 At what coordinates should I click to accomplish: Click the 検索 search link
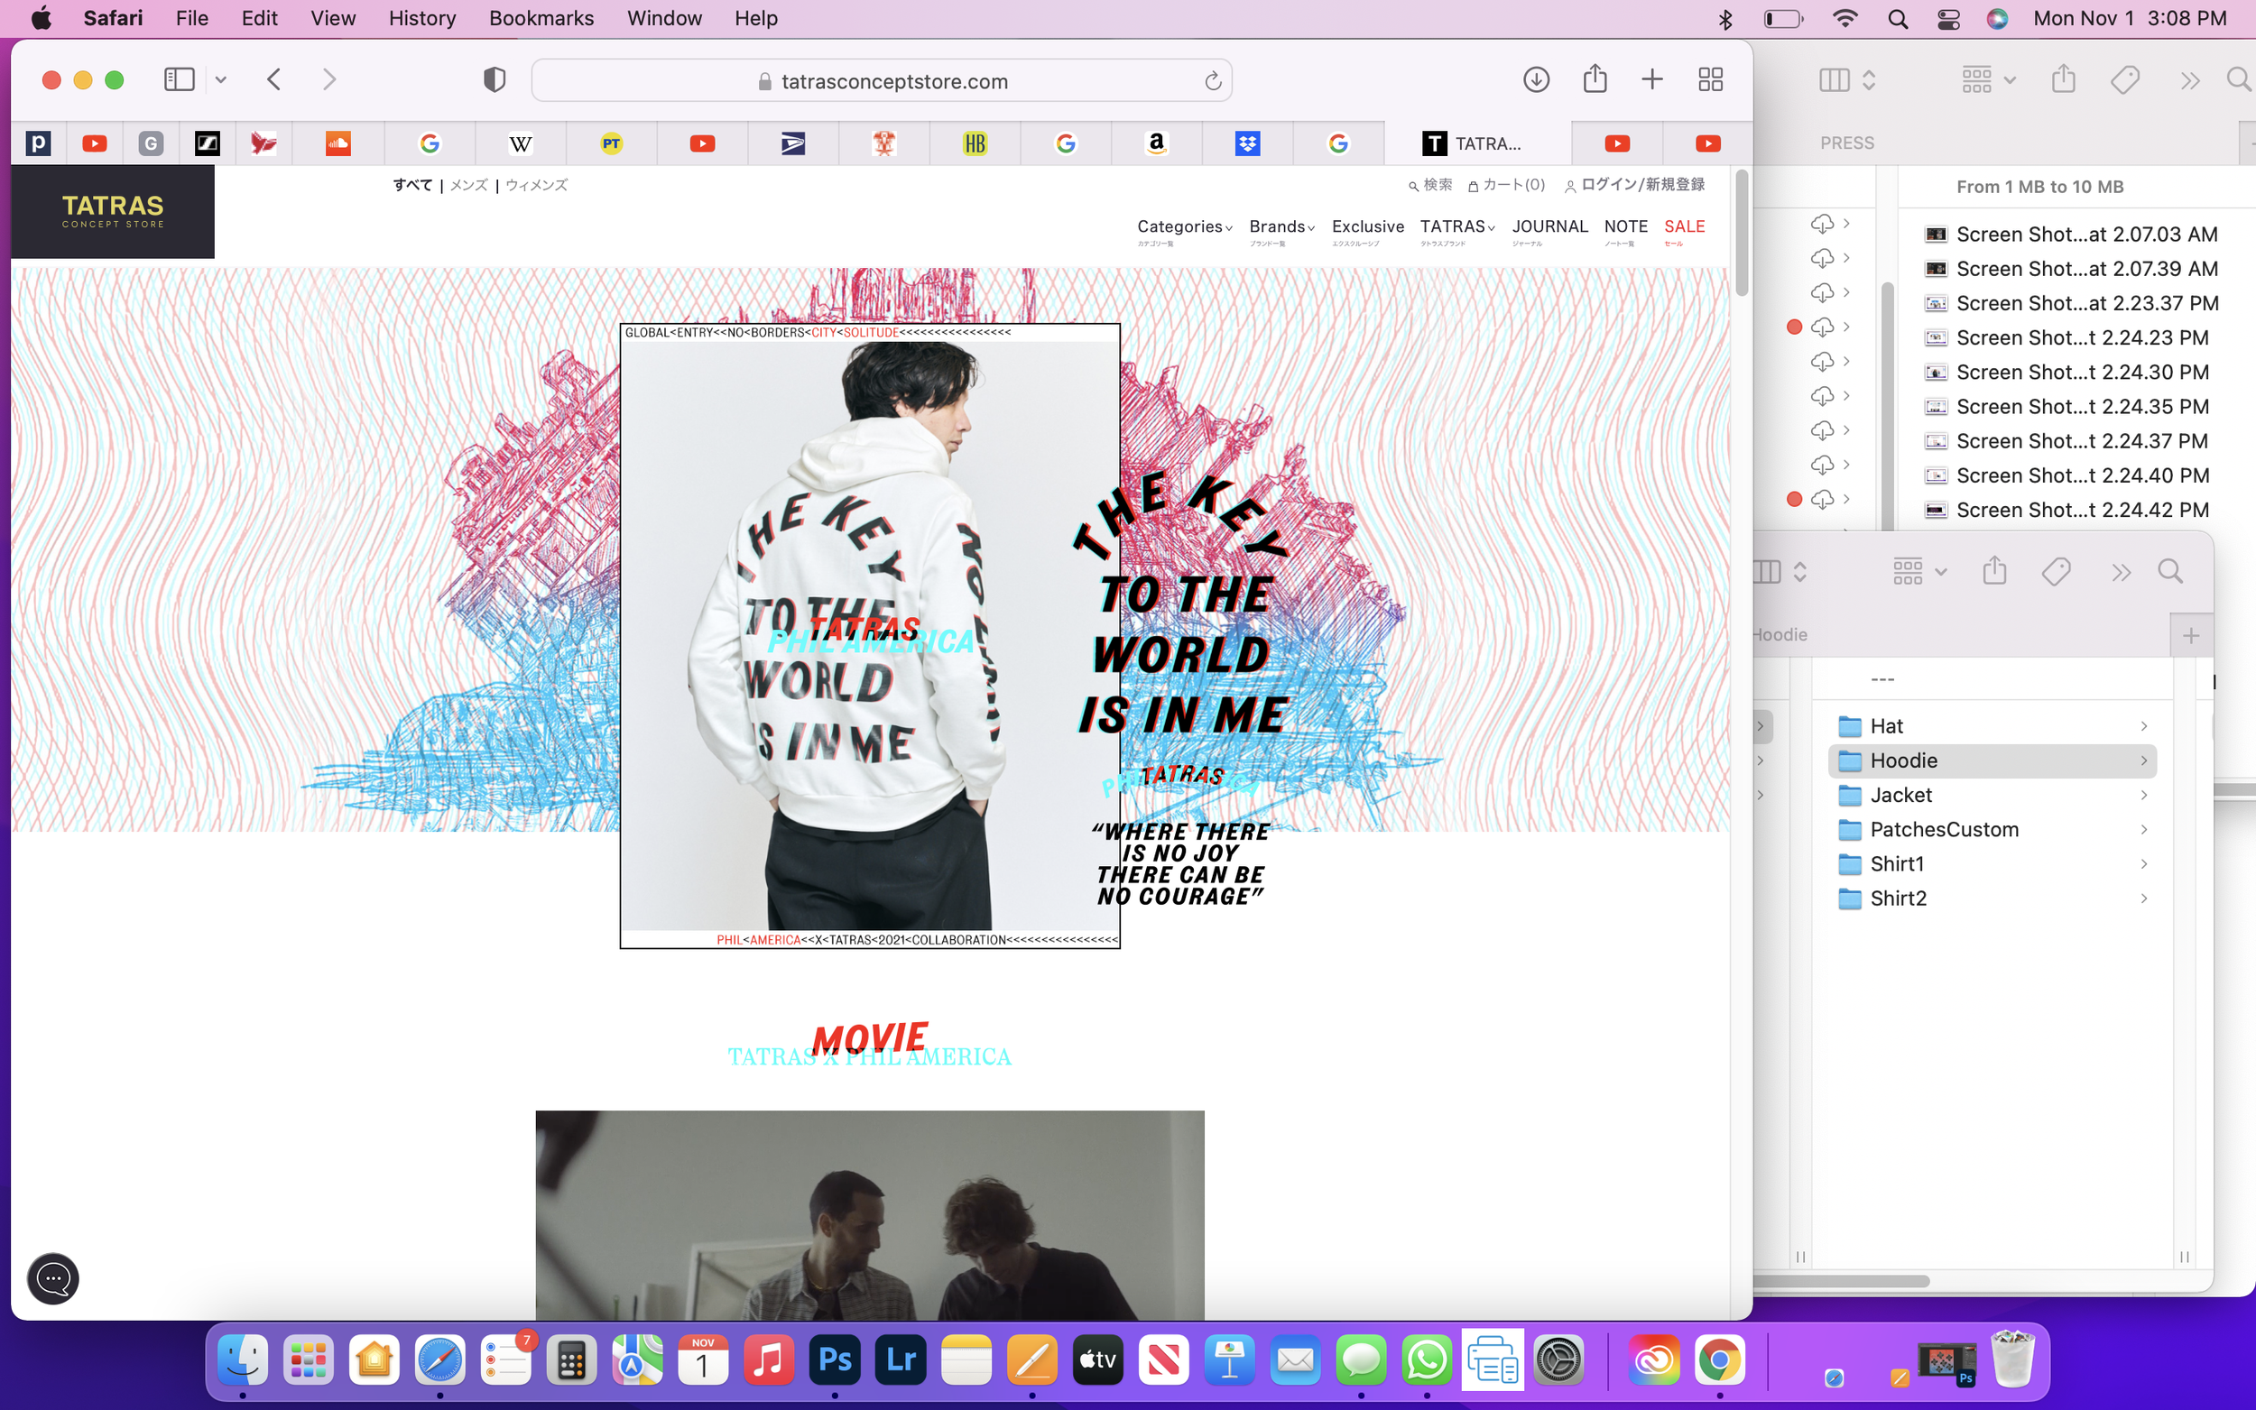[1429, 185]
